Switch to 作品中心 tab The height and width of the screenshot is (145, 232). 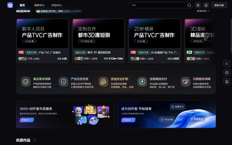point(56,5)
